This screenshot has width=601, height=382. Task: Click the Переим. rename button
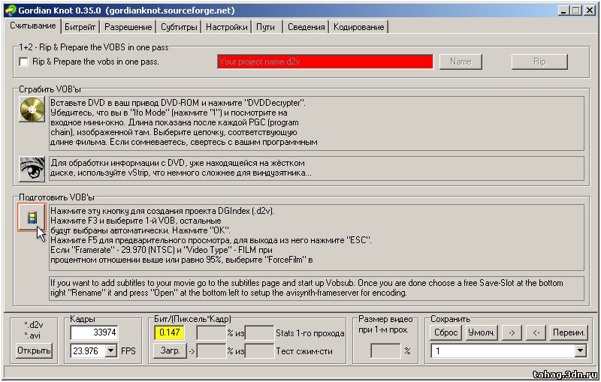[x=569, y=332]
